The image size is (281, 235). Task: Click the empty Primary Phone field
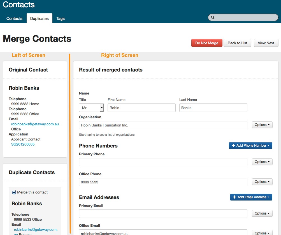(x=163, y=162)
